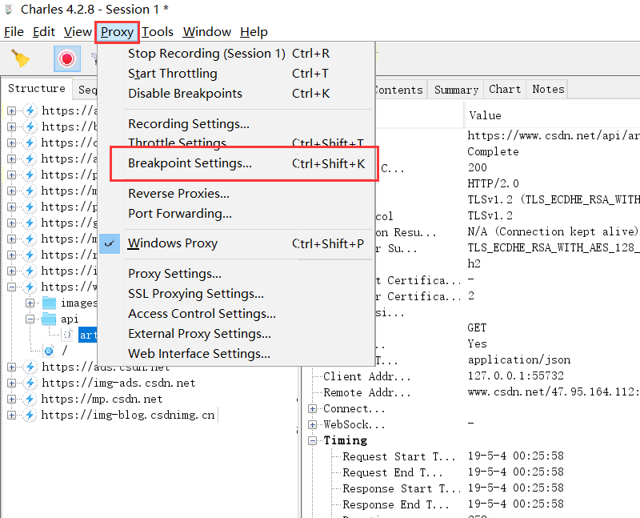Click the images folder icon

[49, 303]
